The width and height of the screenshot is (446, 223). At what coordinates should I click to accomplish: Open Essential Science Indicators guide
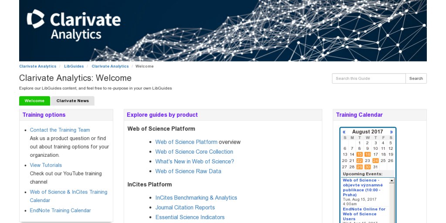click(190, 217)
